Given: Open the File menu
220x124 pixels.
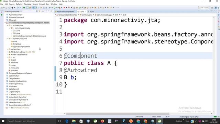Looking at the screenshot, I should tap(2, 4).
